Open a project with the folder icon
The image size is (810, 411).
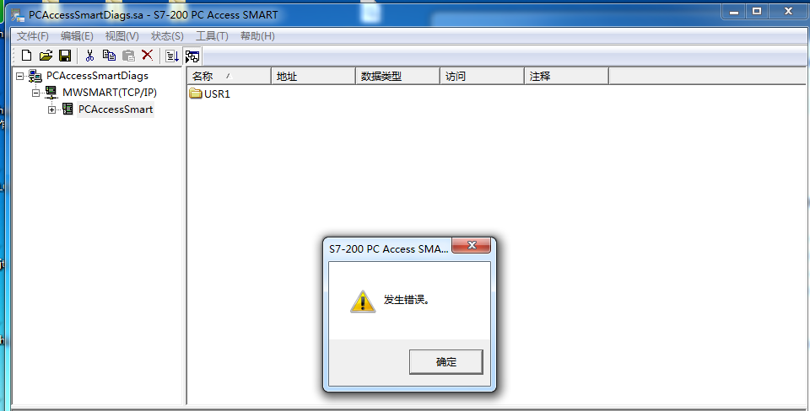coord(46,56)
